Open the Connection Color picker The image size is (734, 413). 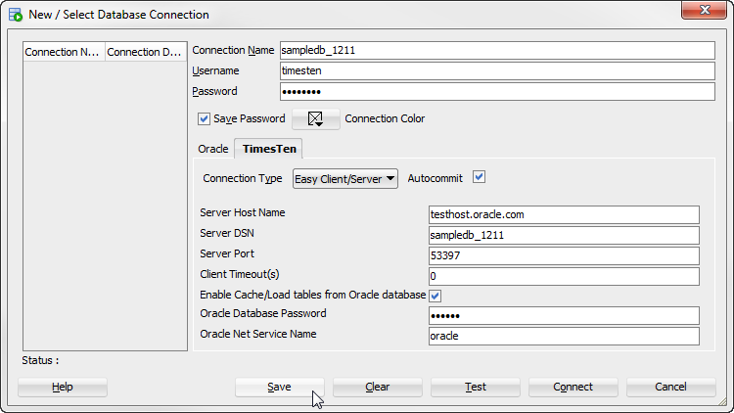316,119
